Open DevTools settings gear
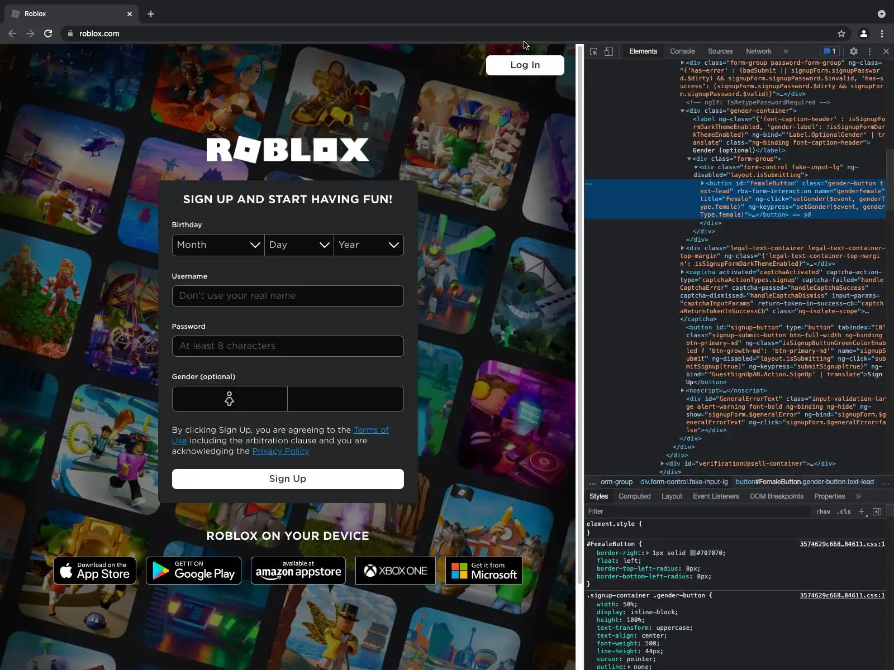The height and width of the screenshot is (670, 894). 854,51
